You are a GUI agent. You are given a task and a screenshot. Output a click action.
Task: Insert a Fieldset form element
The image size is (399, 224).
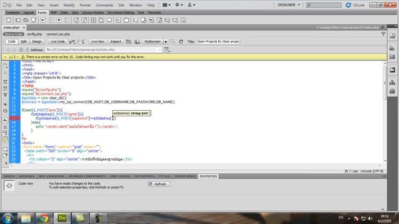[x=127, y=20]
